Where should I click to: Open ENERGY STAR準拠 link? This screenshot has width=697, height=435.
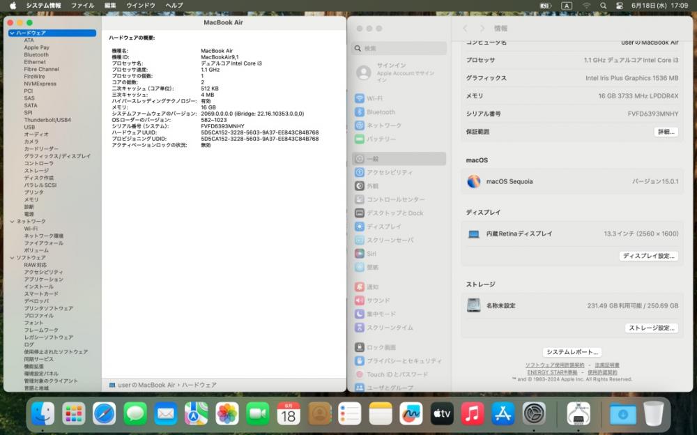pos(552,372)
